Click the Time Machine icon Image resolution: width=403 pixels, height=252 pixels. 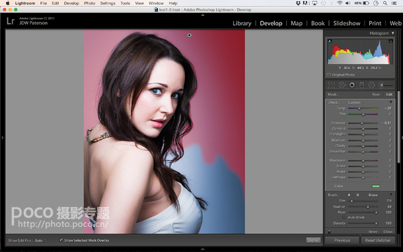click(x=323, y=3)
